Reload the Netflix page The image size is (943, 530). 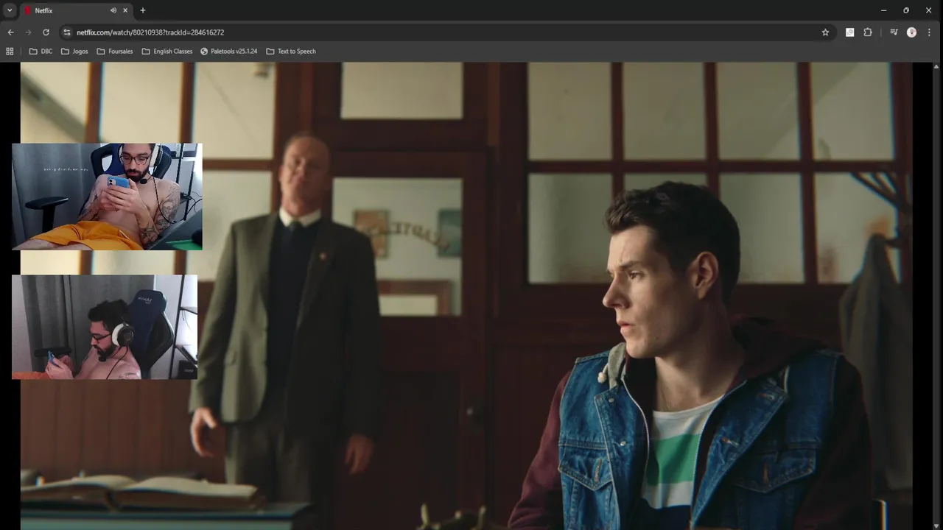click(46, 32)
